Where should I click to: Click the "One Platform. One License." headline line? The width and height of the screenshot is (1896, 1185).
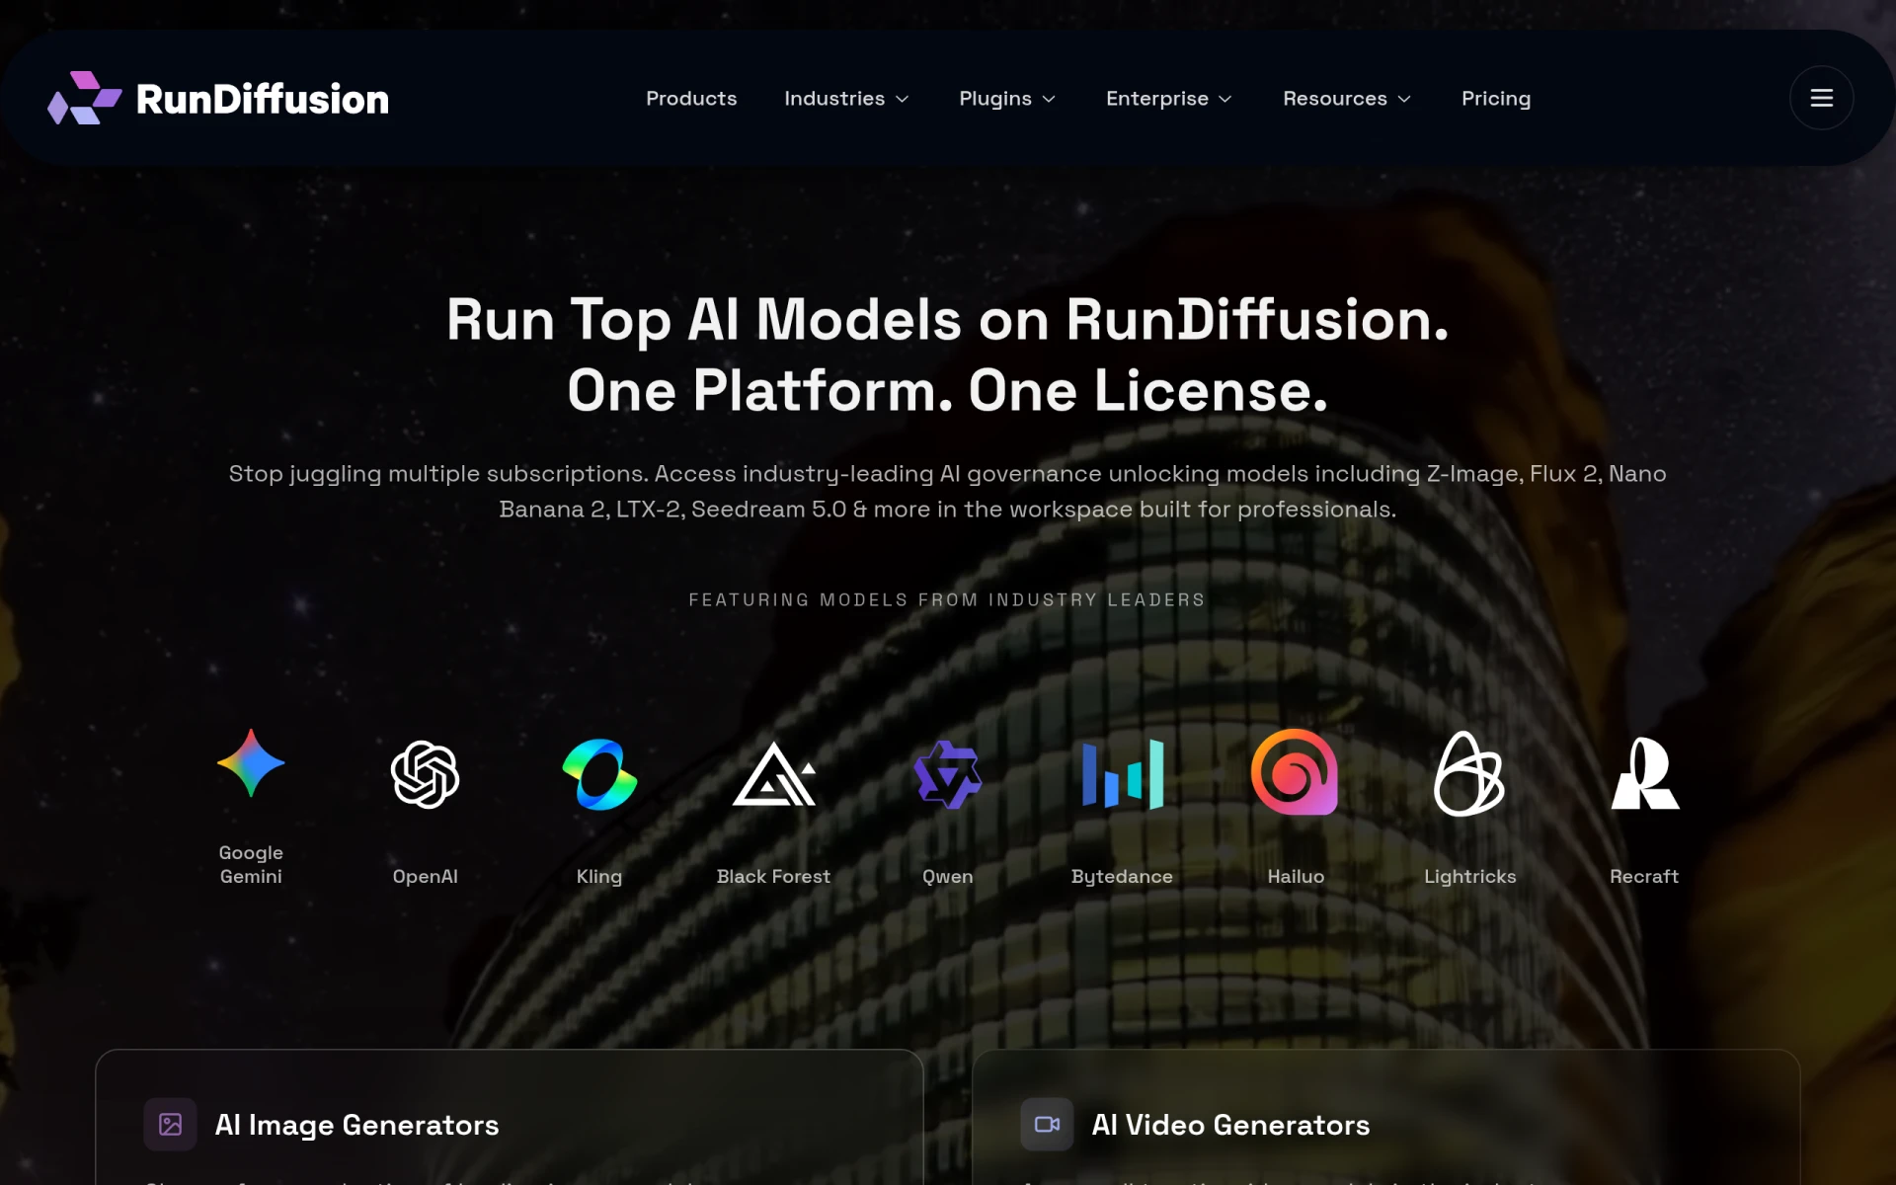click(947, 390)
